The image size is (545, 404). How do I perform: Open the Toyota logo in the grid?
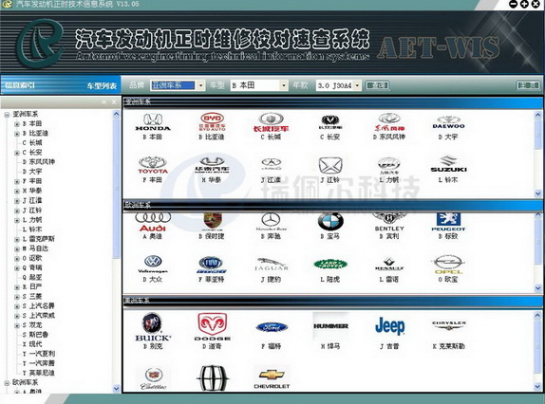tap(153, 165)
